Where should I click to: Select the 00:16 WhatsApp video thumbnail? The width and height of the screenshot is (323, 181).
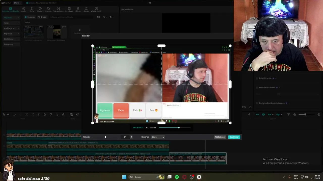tap(57, 32)
